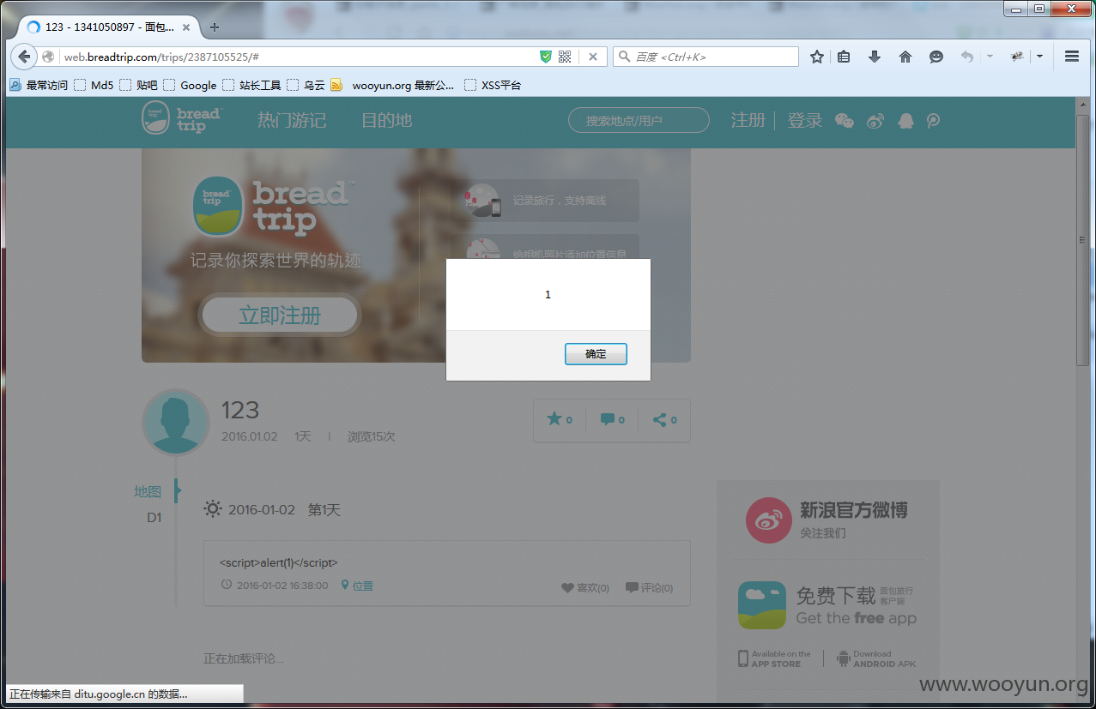Viewport: 1096px width, 709px height.
Task: Open 热门游记 in site navigation
Action: 292,120
